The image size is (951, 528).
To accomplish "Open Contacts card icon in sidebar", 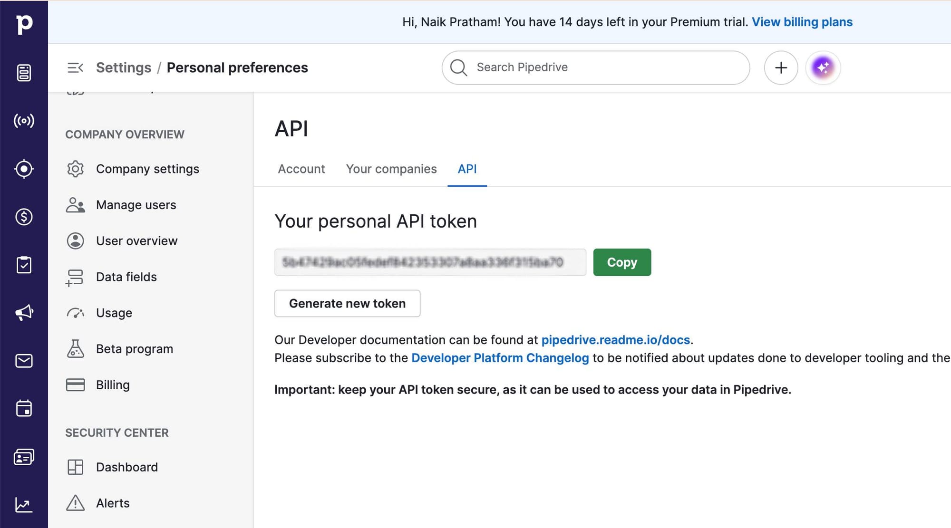I will 24,457.
